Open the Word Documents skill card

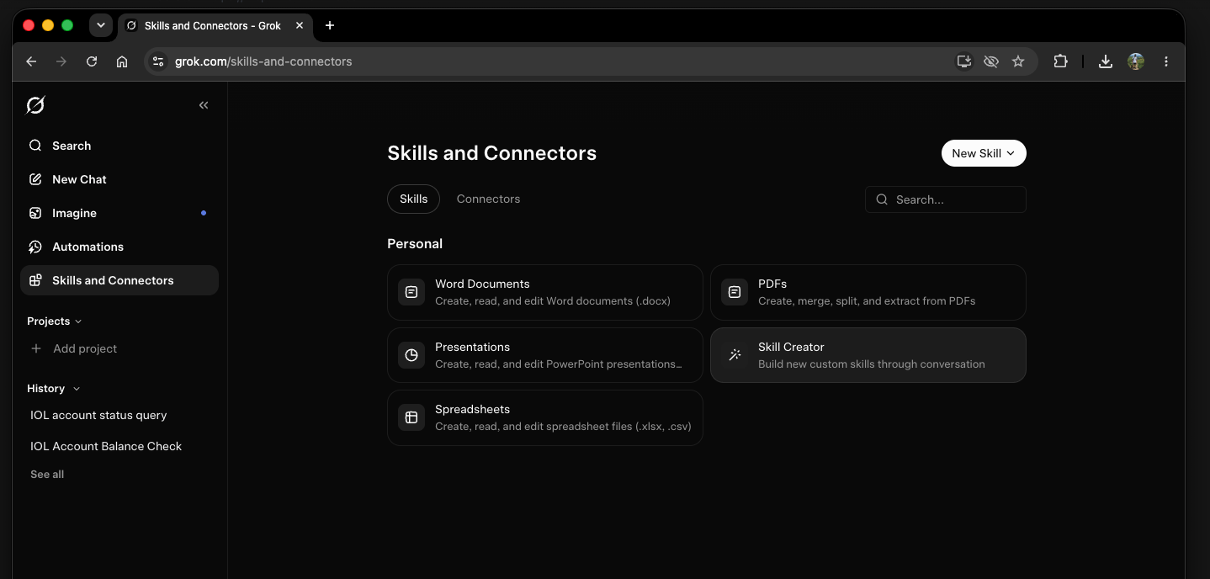point(545,292)
